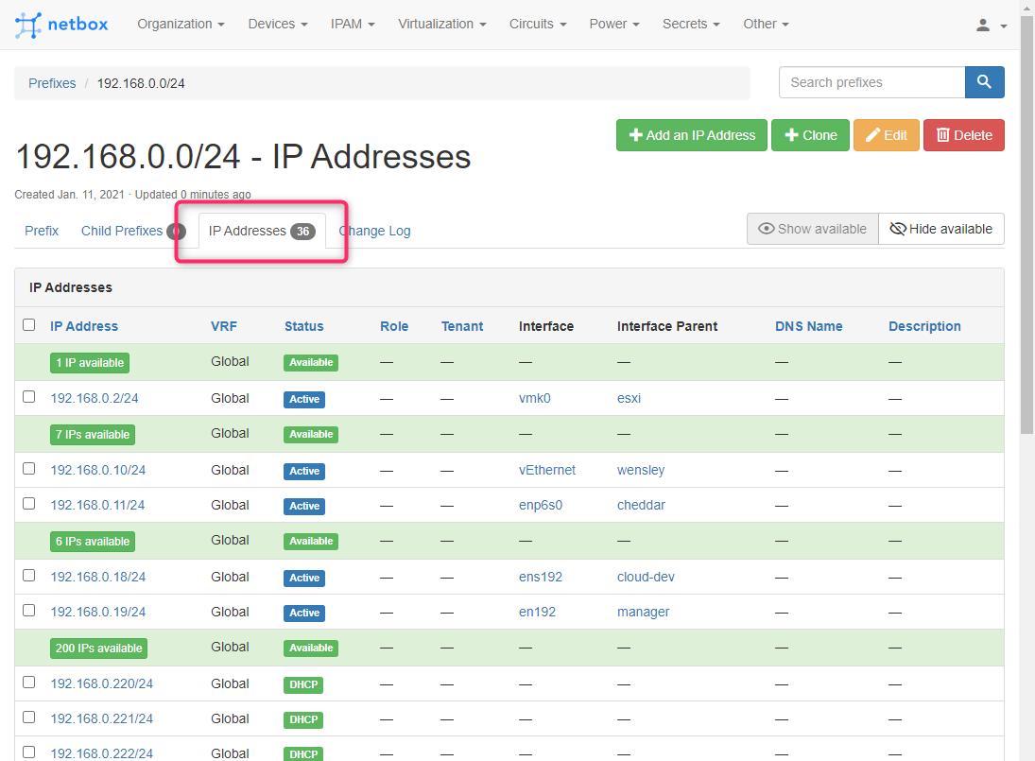Tick the select-all checkbox in the table header

point(28,323)
